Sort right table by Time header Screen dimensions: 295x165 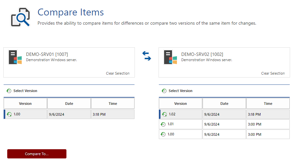pyautogui.click(x=268, y=103)
